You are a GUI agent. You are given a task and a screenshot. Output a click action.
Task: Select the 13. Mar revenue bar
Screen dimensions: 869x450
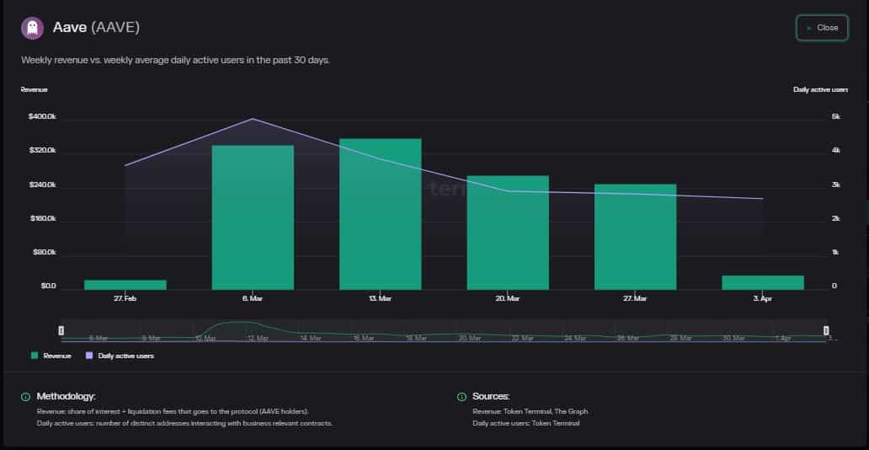(380, 214)
